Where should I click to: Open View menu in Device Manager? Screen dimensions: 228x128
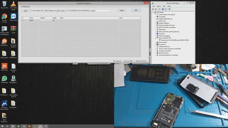tap(164, 6)
